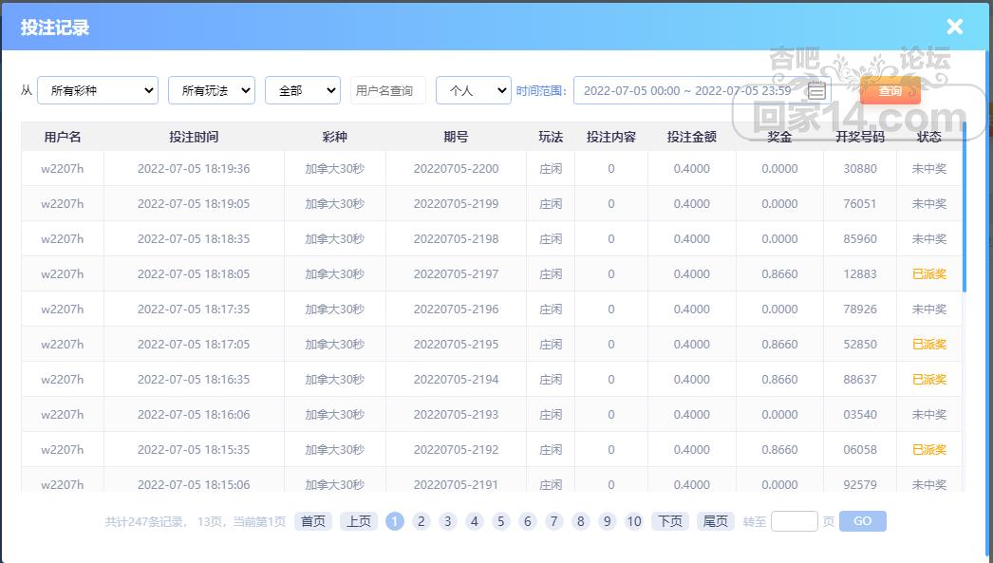Click the 用户名查询 username search field
The width and height of the screenshot is (993, 563).
[x=387, y=90]
